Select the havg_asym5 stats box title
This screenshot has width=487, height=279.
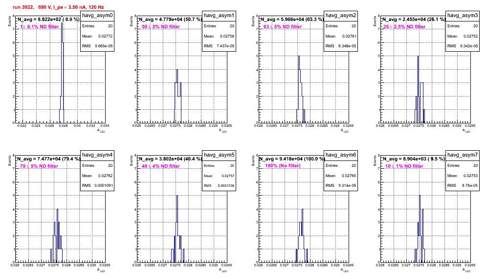pyautogui.click(x=219, y=155)
